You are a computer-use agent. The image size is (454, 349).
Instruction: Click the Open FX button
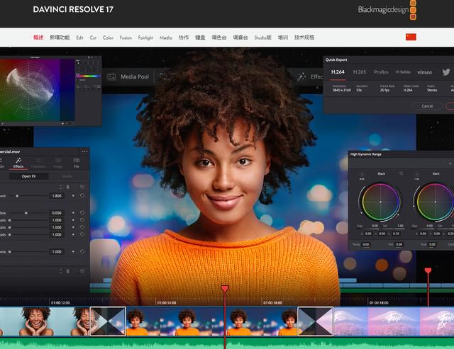[28, 176]
